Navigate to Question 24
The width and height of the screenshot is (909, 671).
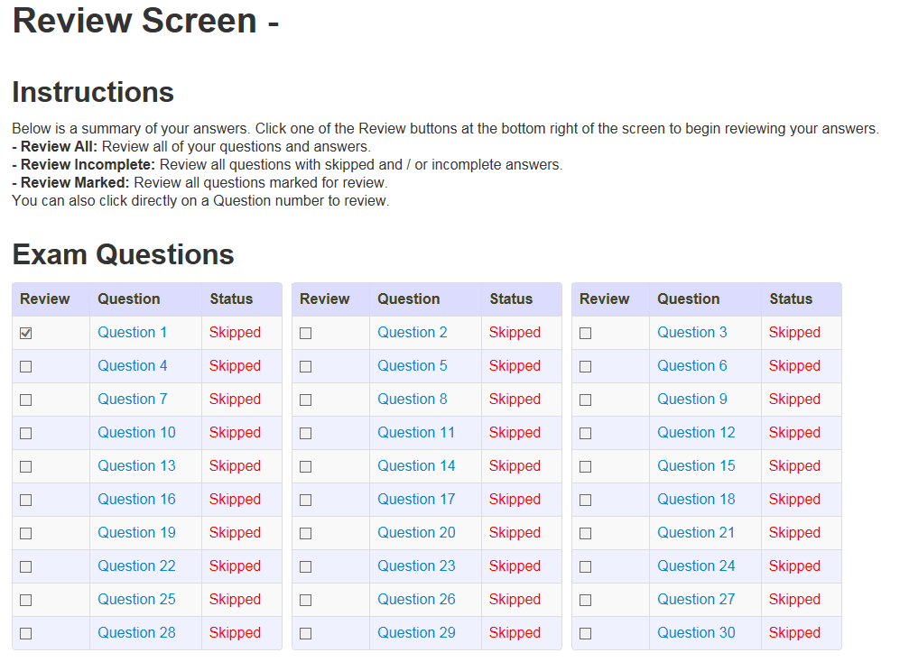click(696, 566)
